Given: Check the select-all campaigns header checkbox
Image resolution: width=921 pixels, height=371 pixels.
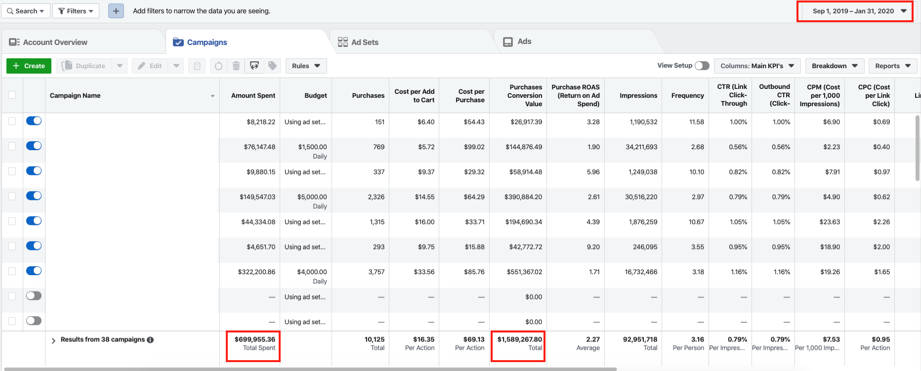Looking at the screenshot, I should pos(12,95).
